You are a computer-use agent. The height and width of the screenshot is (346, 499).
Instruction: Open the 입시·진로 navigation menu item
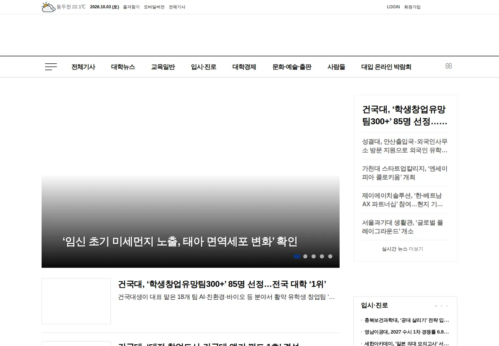[x=204, y=67]
